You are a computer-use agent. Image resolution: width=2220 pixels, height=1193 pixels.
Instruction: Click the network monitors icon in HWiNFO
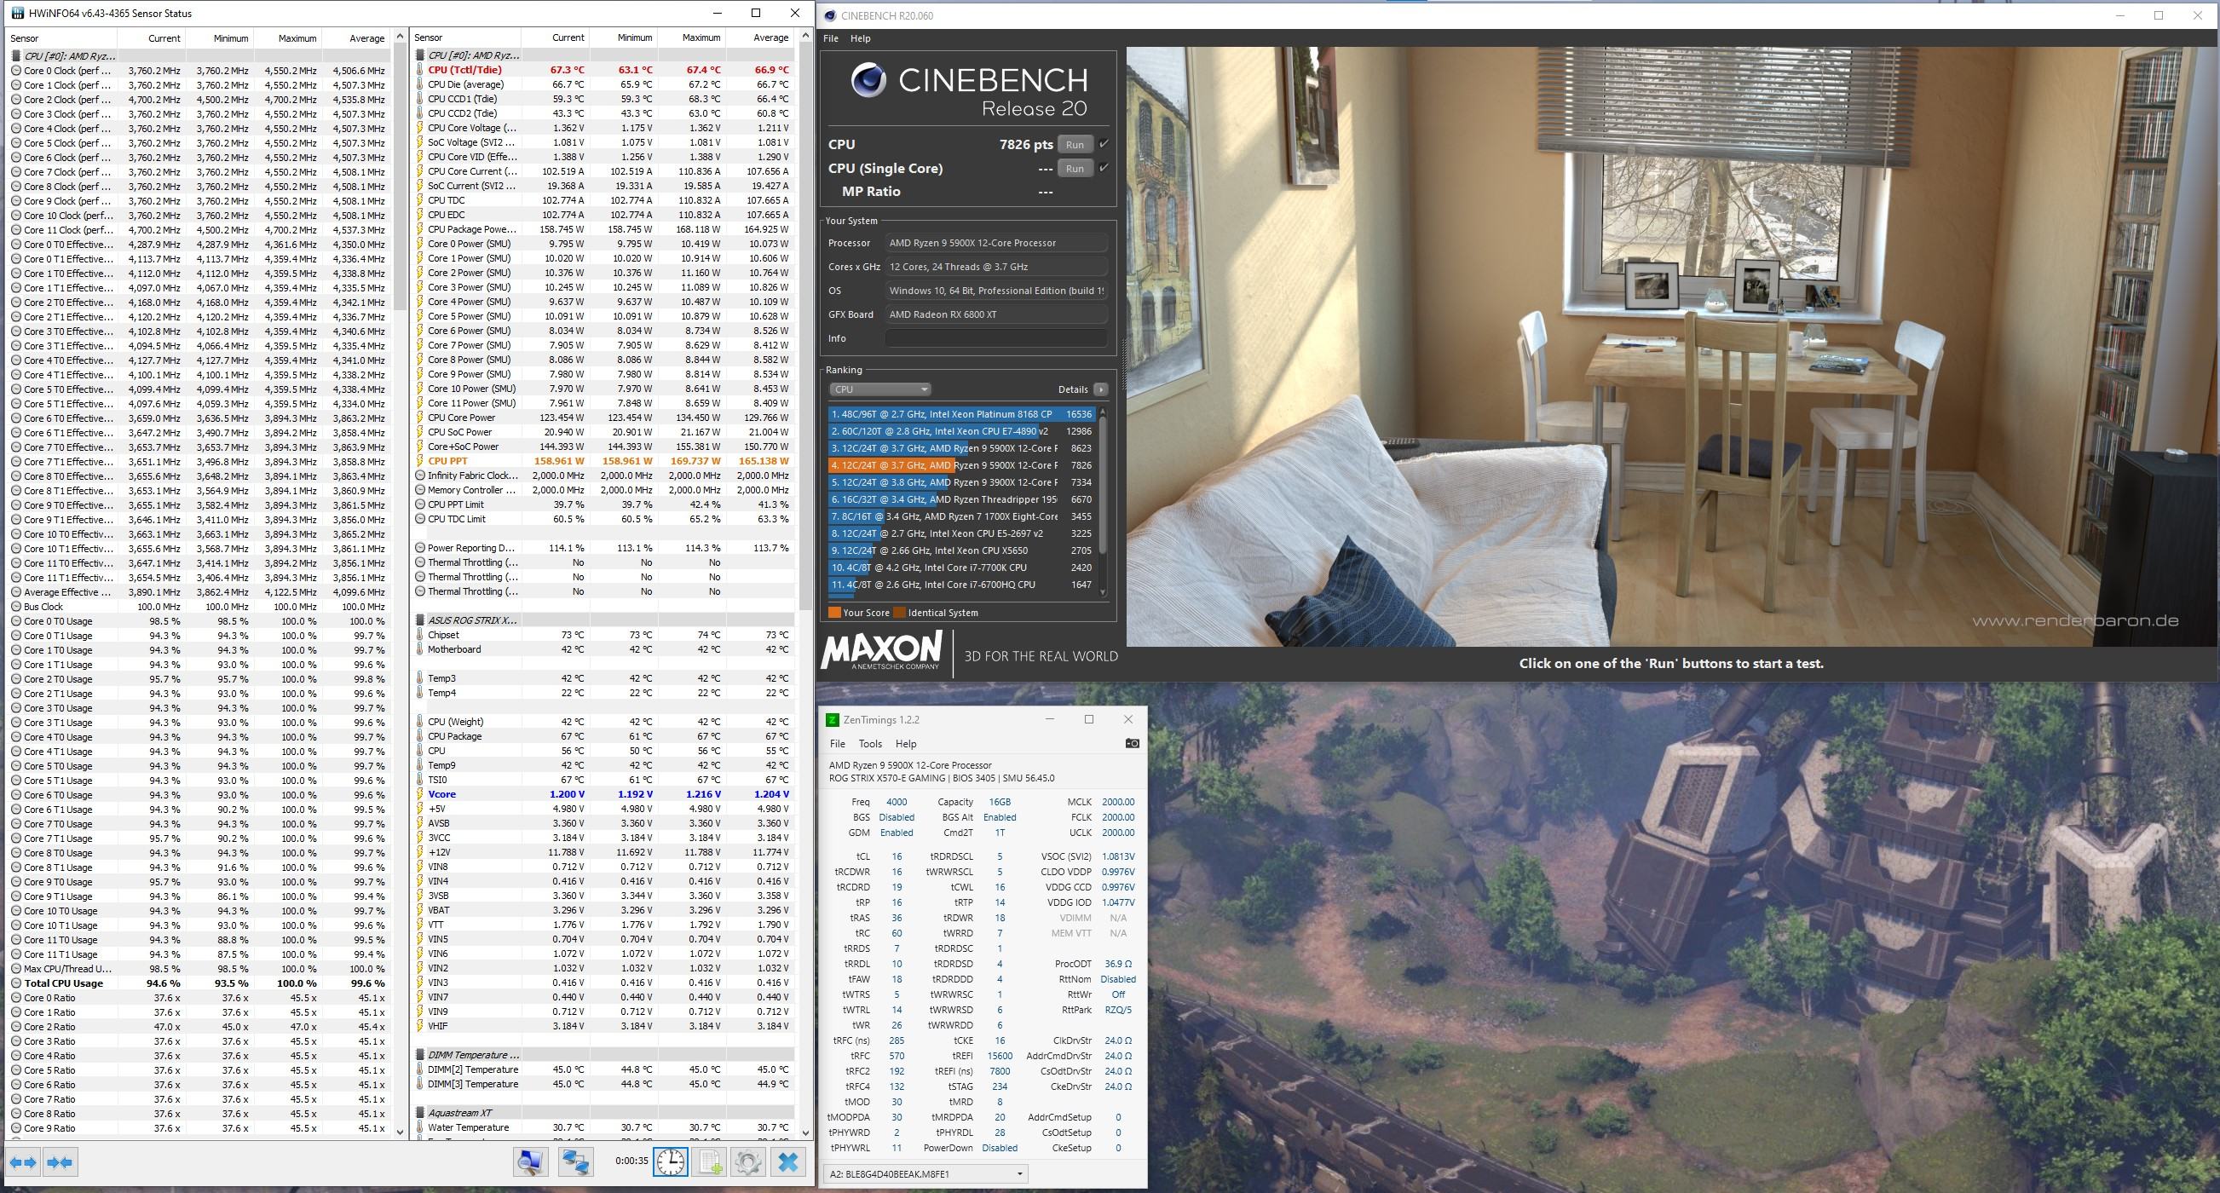coord(576,1162)
